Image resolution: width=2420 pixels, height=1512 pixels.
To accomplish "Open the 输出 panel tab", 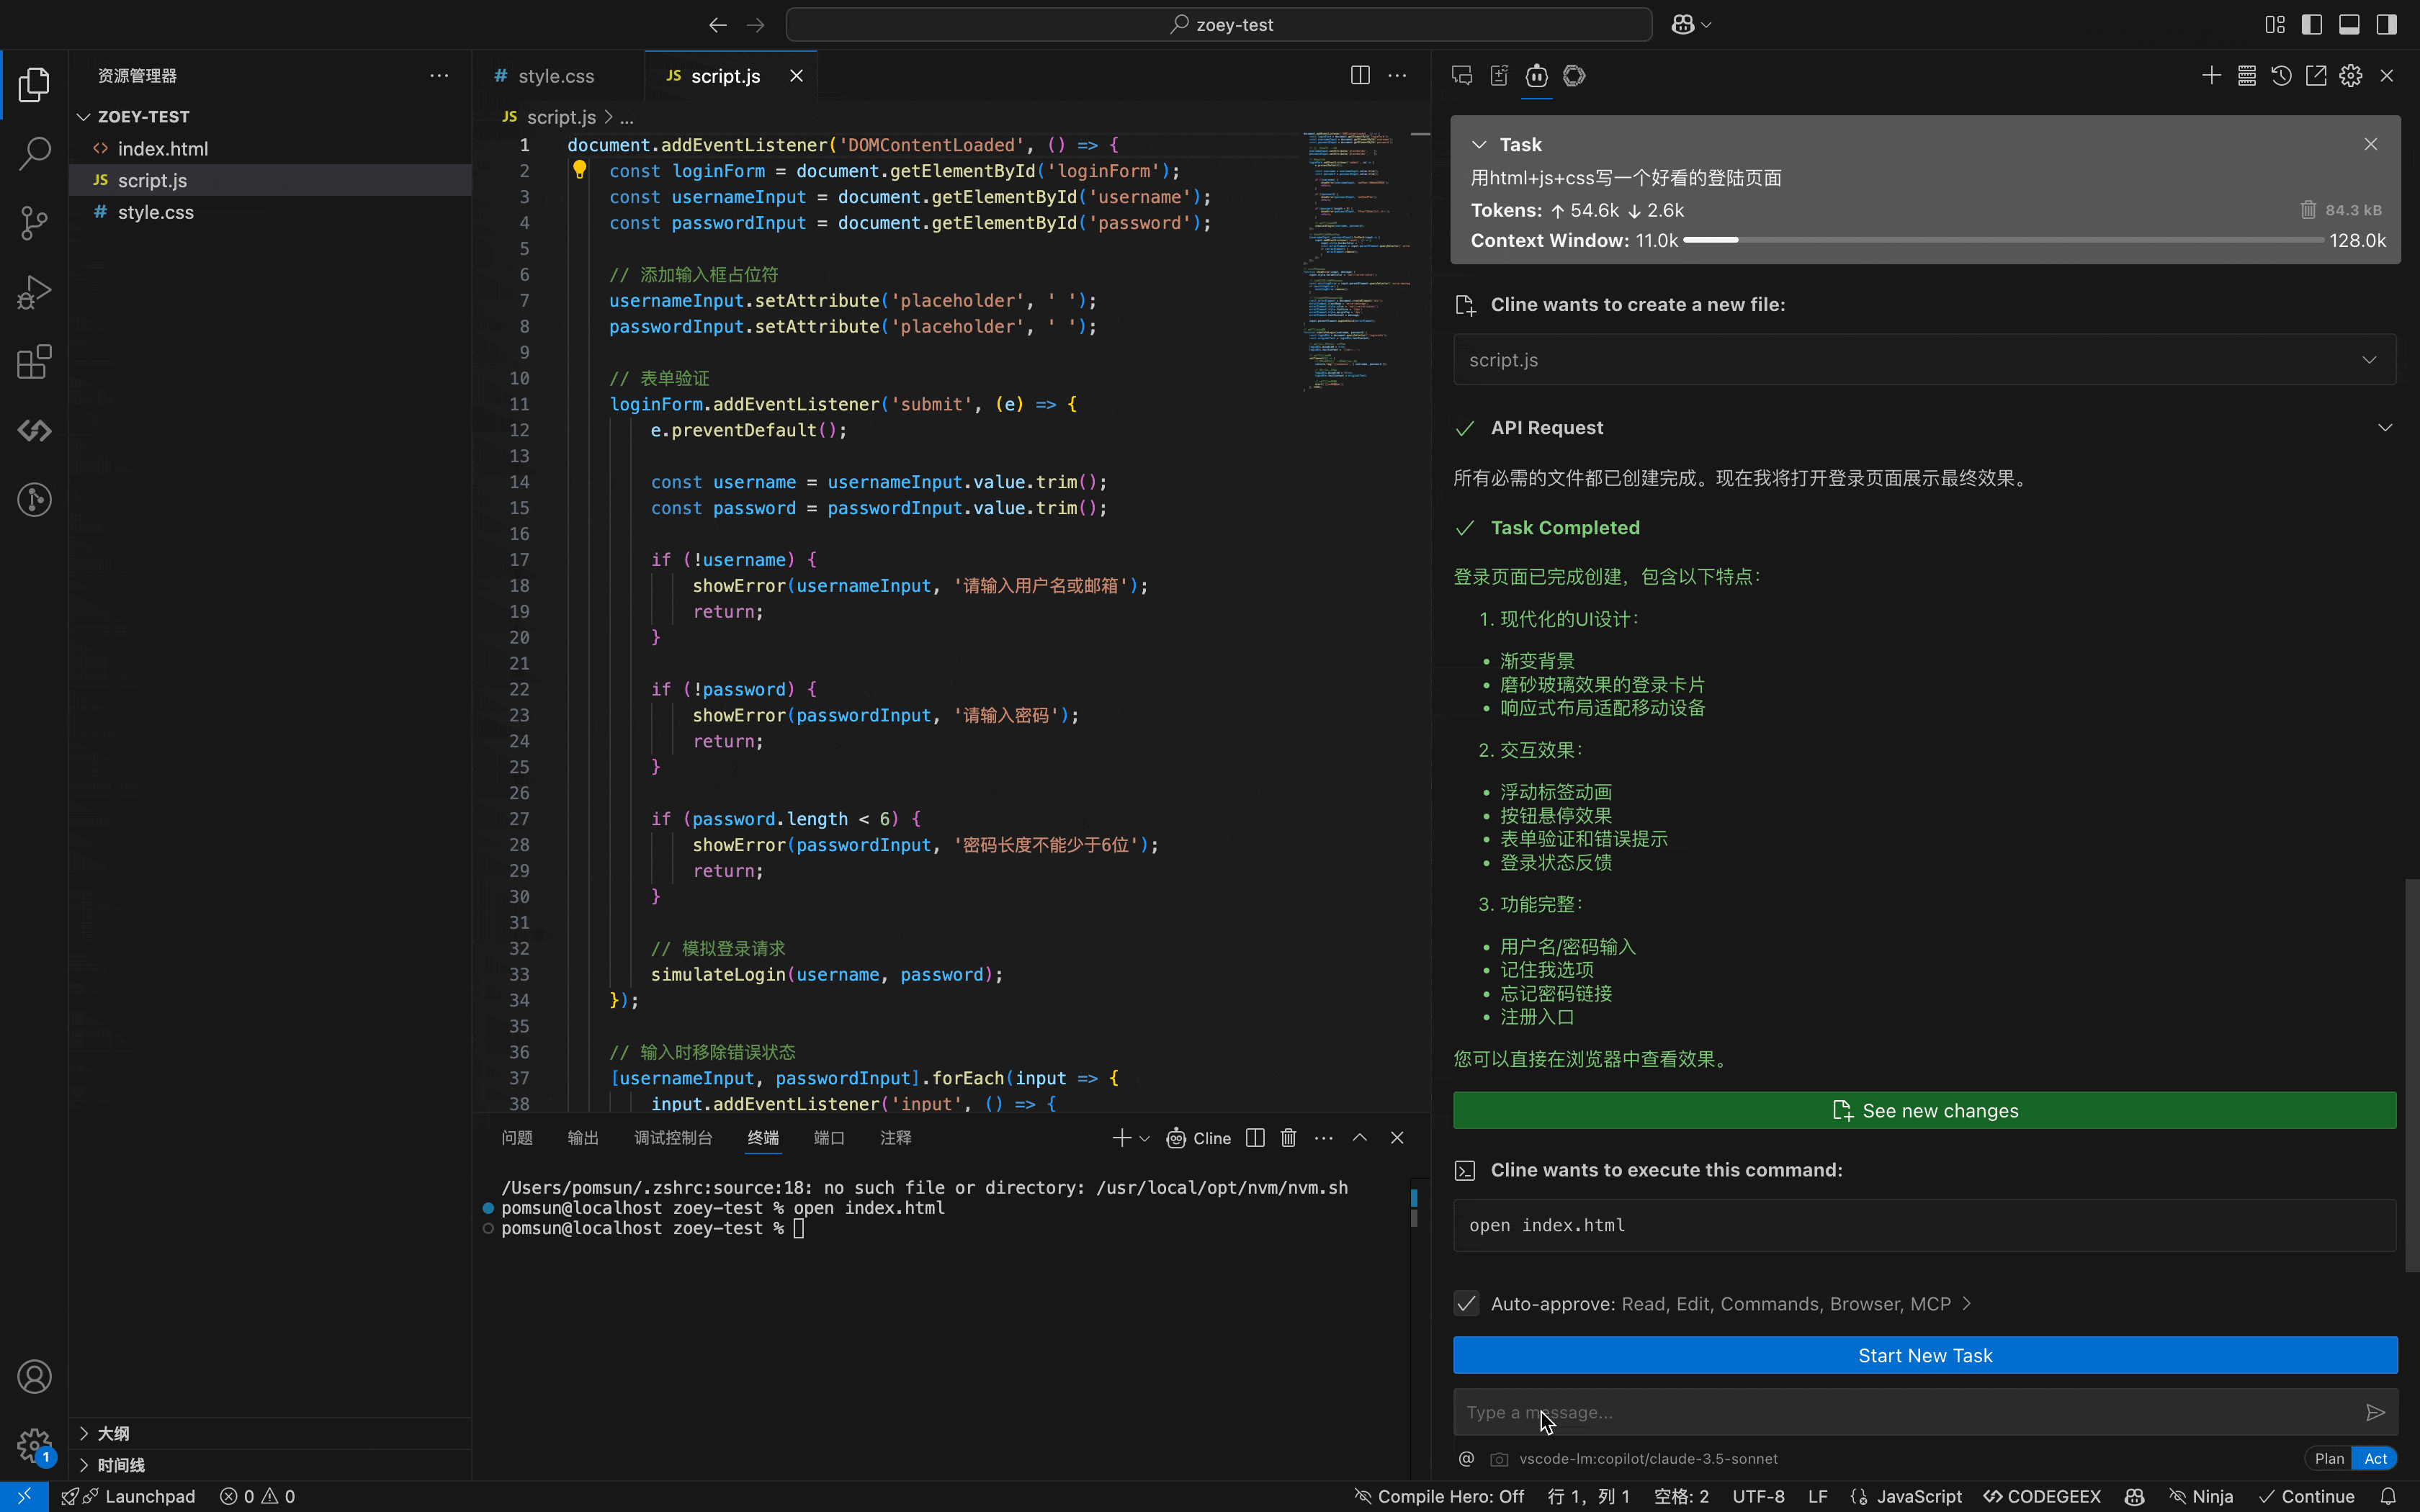I will pos(582,1138).
